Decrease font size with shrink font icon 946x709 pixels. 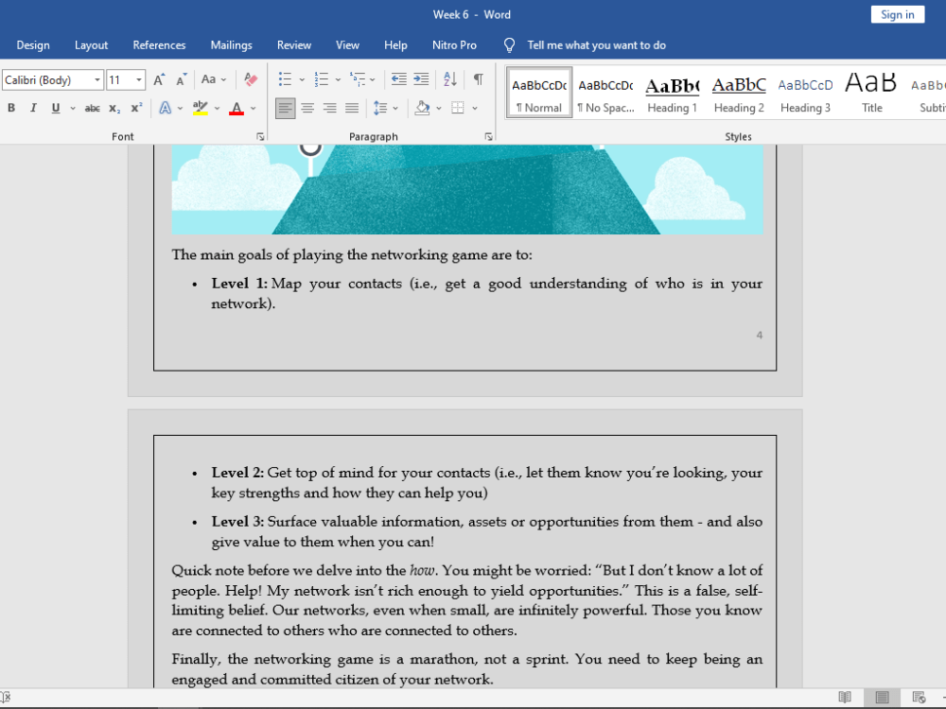coord(182,79)
